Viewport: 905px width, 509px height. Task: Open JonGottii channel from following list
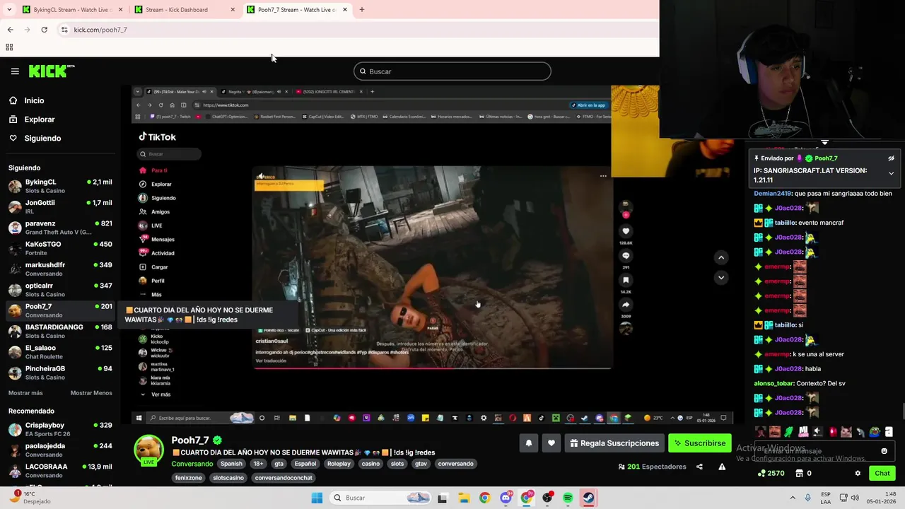tap(60, 206)
